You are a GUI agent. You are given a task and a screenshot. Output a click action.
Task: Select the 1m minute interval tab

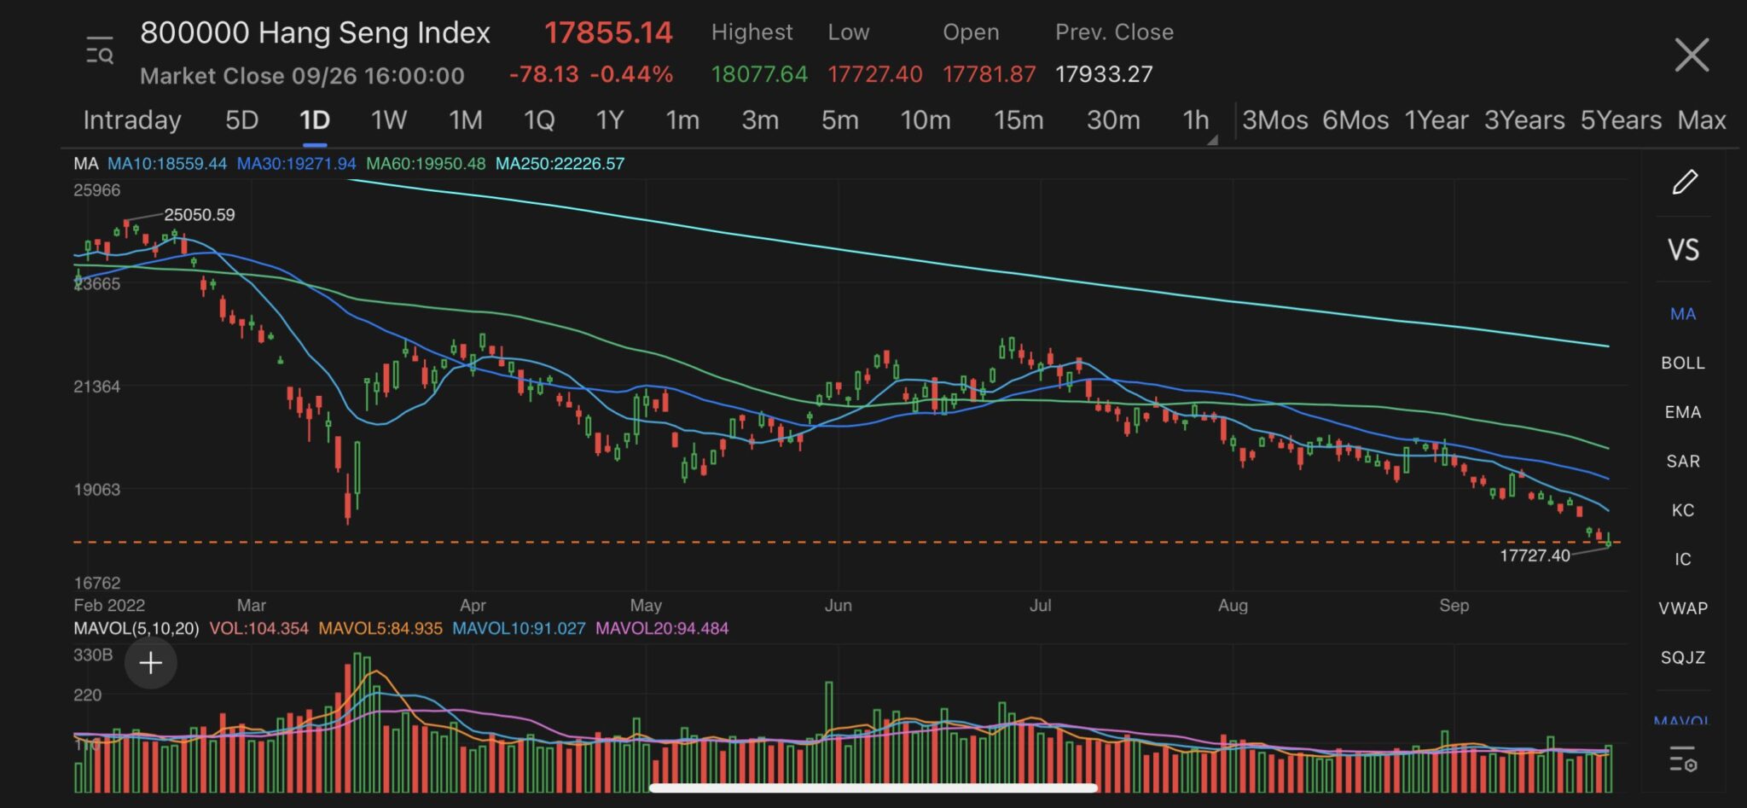682,120
